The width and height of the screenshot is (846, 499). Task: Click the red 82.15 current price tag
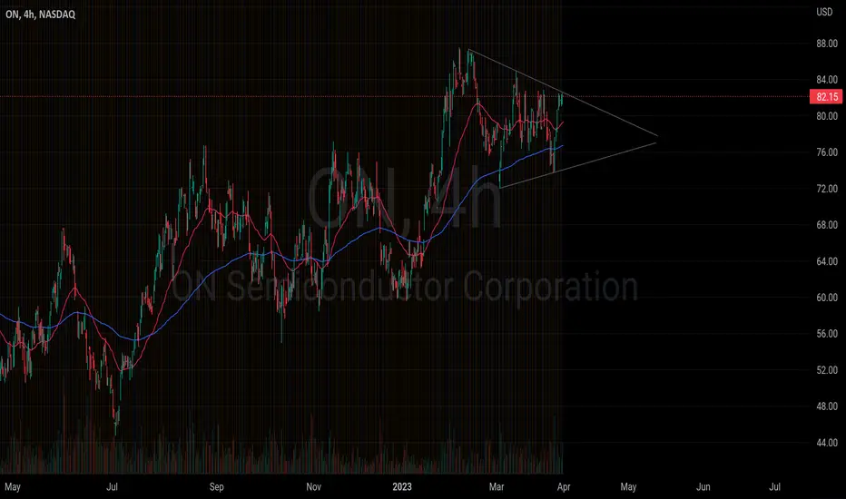pyautogui.click(x=826, y=96)
